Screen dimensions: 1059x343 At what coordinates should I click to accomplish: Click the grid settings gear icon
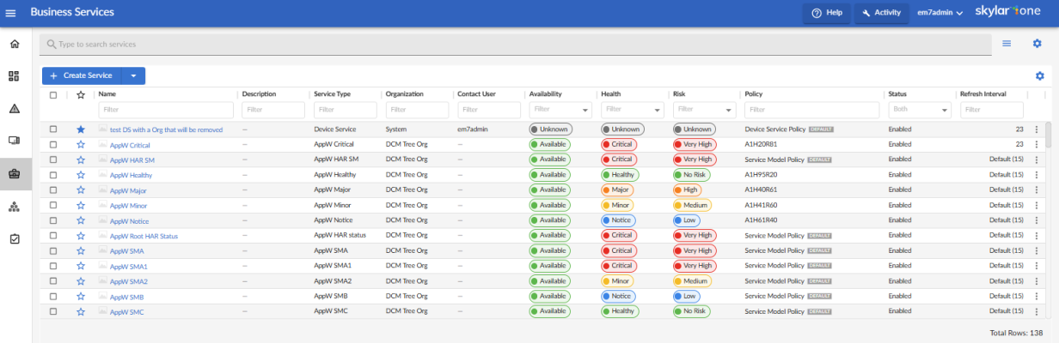(1039, 76)
